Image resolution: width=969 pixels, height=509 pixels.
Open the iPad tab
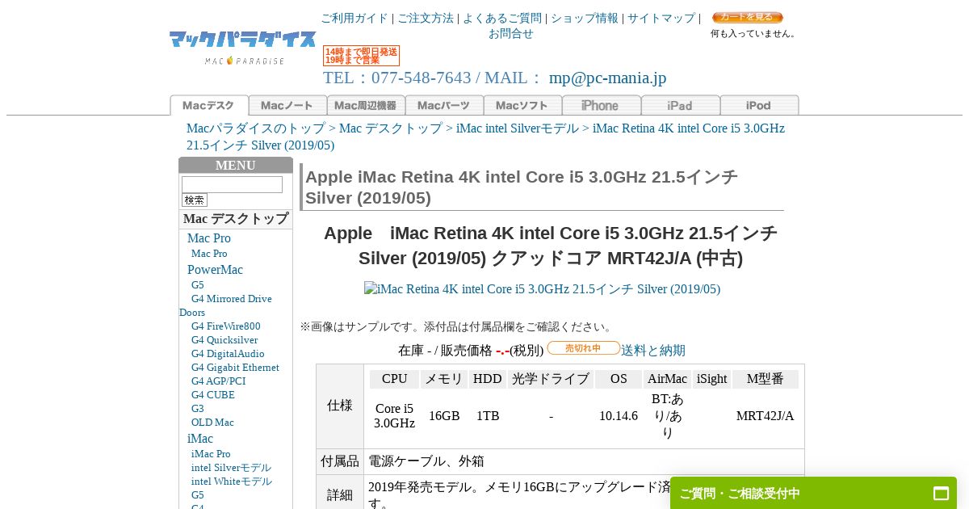(x=681, y=105)
